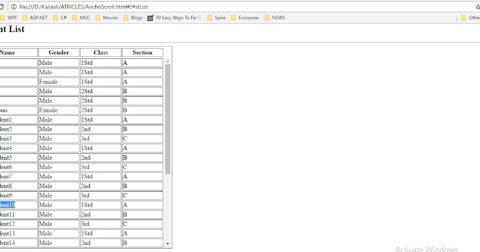Click the NEWS folder icon
Screen dimensions: 480x252
click(266, 18)
